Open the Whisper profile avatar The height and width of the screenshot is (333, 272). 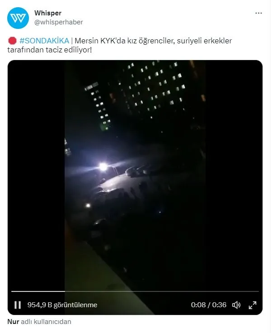[18, 18]
